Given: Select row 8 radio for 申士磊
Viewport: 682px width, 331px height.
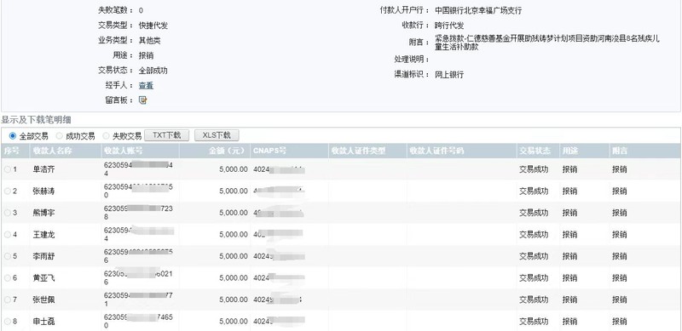Looking at the screenshot, I should coord(8,322).
